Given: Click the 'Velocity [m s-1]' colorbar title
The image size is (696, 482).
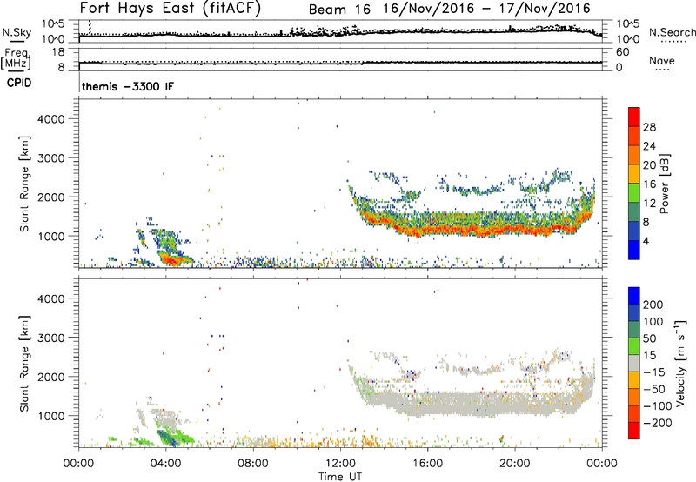Looking at the screenshot, I should tap(680, 363).
